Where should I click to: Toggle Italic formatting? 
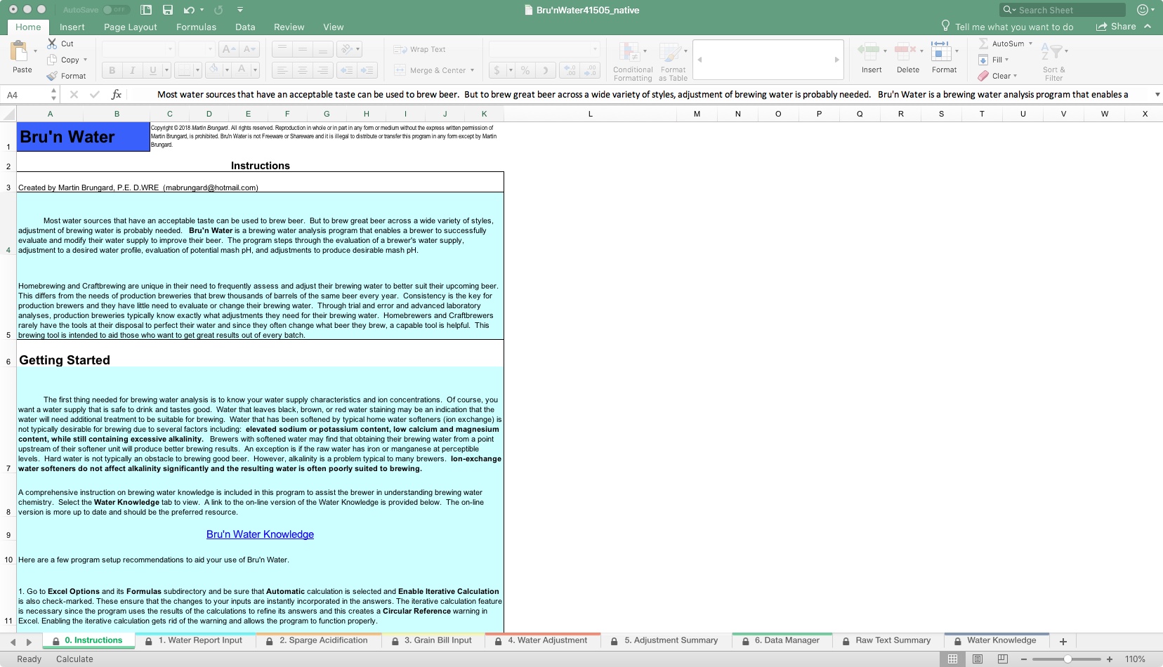coord(132,70)
